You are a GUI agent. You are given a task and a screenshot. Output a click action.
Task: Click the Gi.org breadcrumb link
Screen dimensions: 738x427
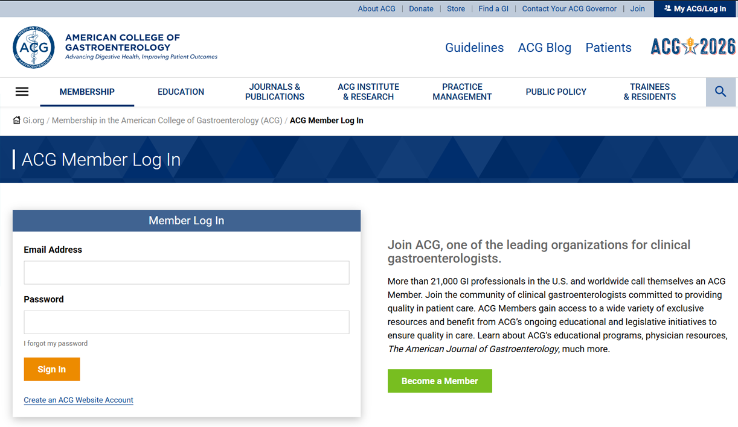33,120
